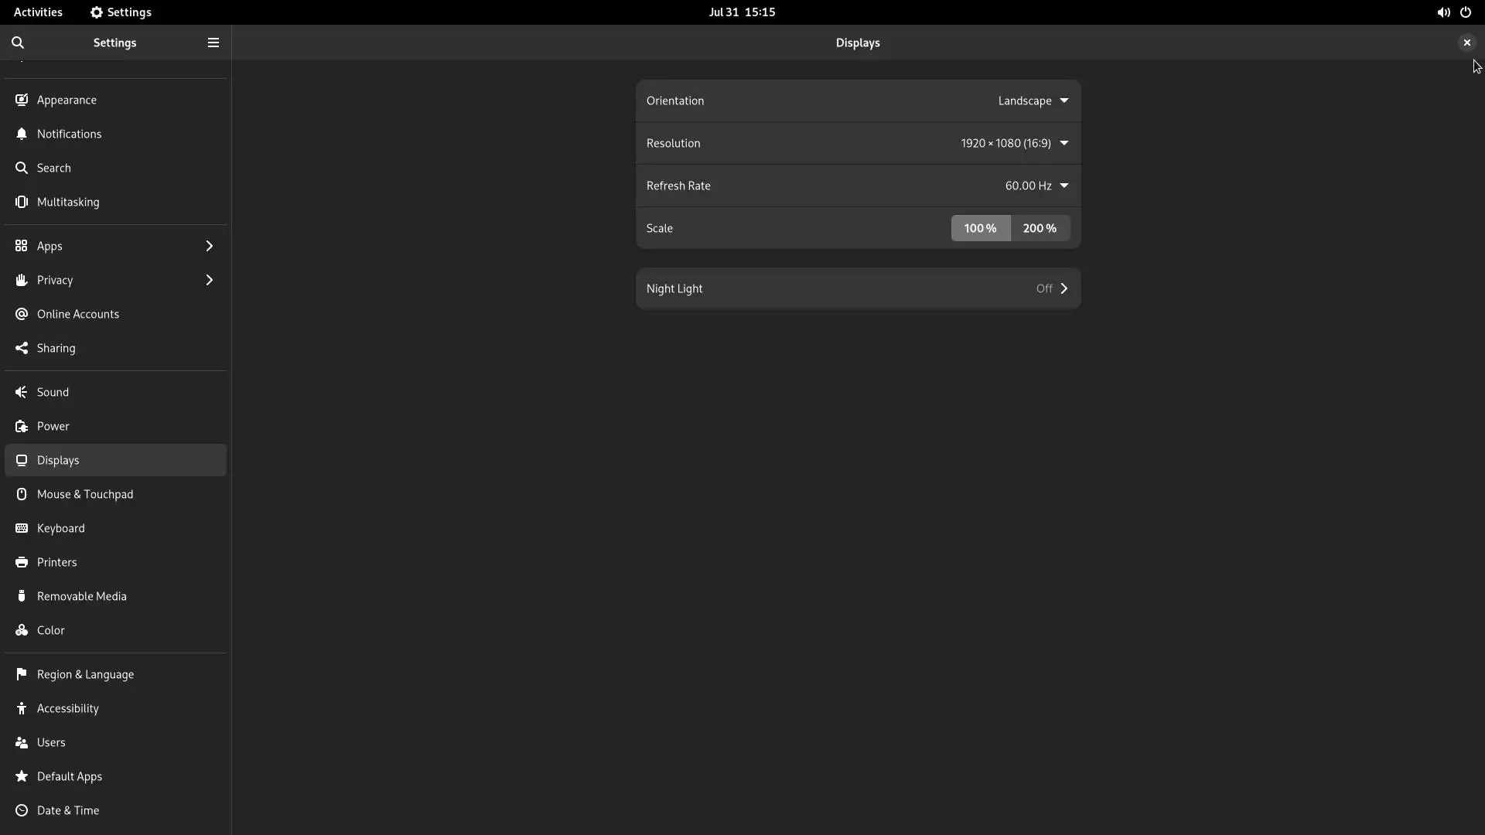Click the Sharing icon in sidebar
1485x835 pixels.
pos(22,348)
